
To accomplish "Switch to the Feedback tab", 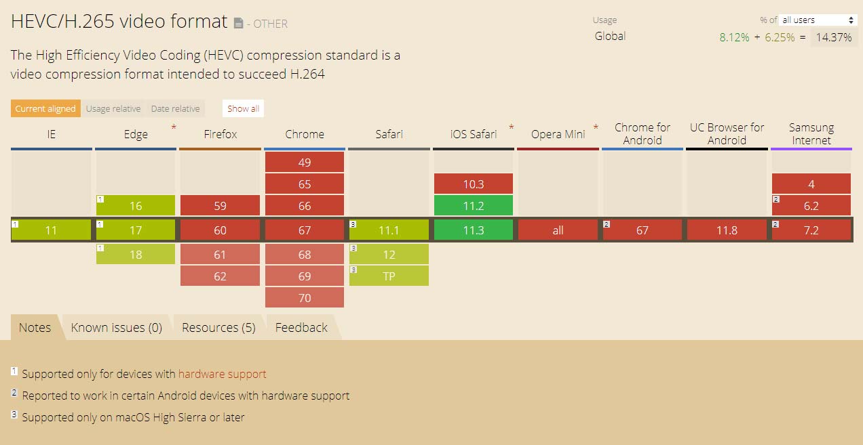I will (301, 328).
